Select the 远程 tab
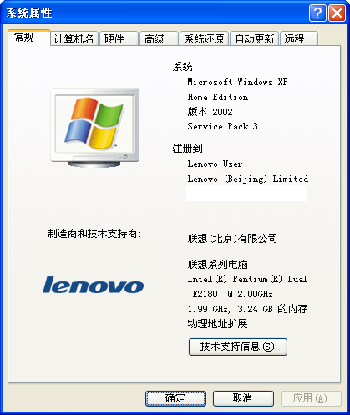 point(299,38)
